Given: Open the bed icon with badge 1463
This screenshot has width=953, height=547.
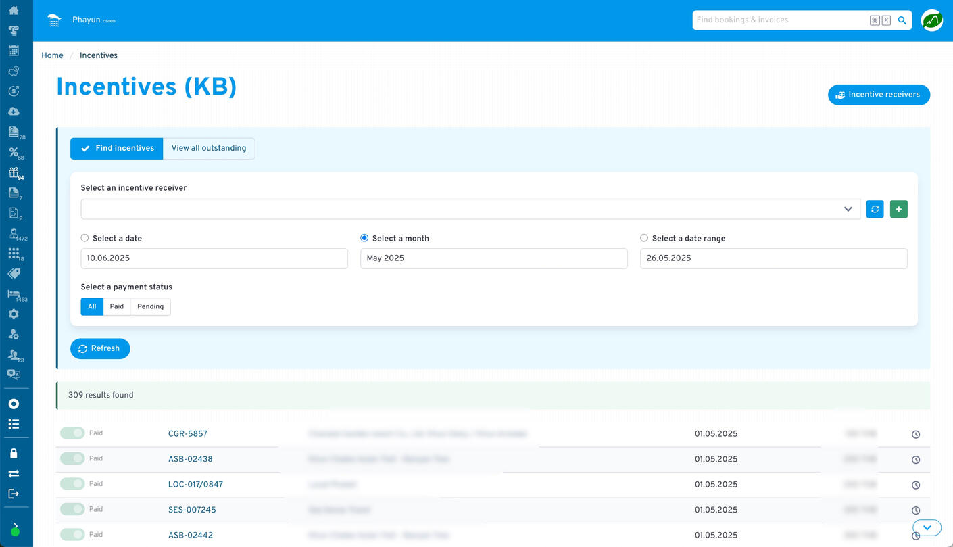Looking at the screenshot, I should tap(14, 294).
